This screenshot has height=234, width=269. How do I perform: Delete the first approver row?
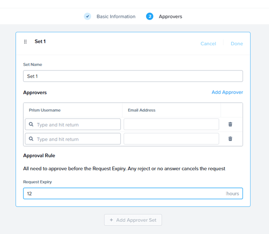click(230, 125)
